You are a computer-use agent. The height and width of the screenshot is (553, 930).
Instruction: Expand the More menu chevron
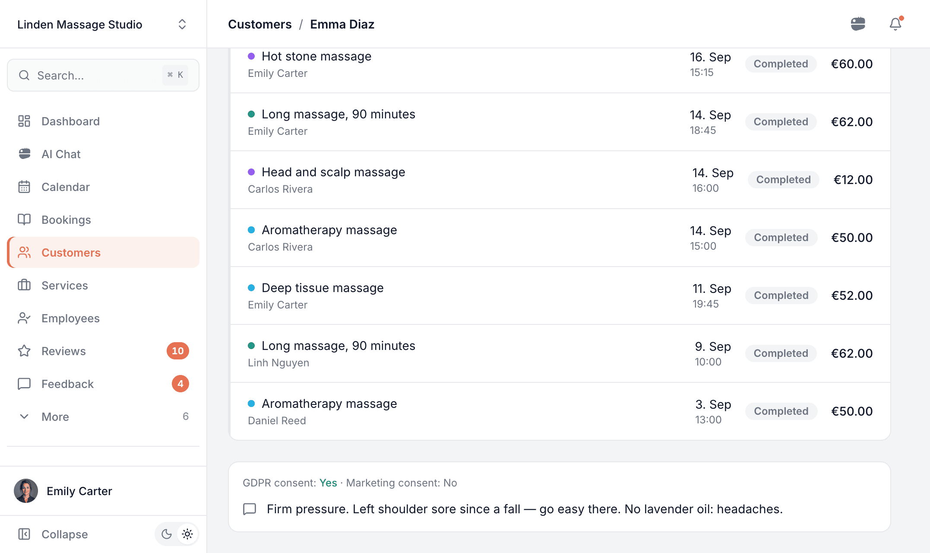(x=24, y=416)
